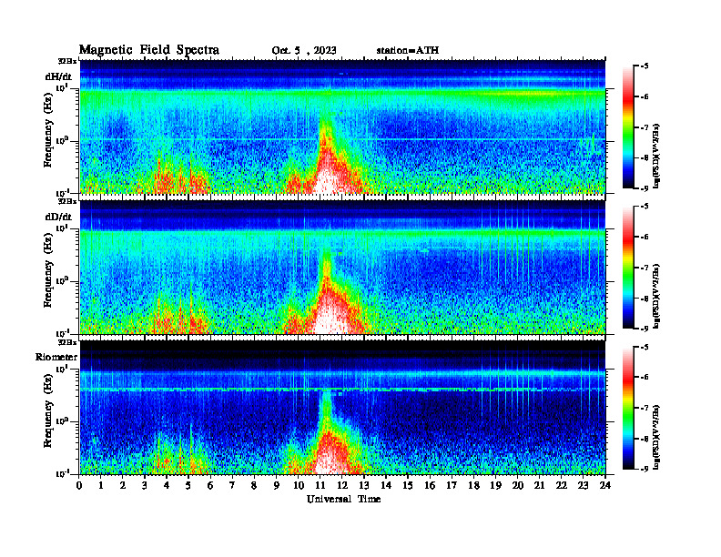Click the 'Riometer' panel label
The image size is (721, 557).
(x=56, y=357)
